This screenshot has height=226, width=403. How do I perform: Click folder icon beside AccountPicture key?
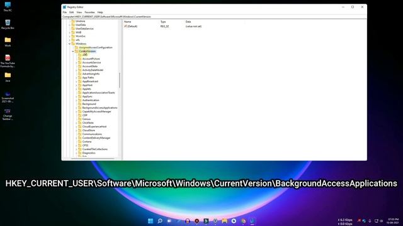pyautogui.click(x=80, y=58)
